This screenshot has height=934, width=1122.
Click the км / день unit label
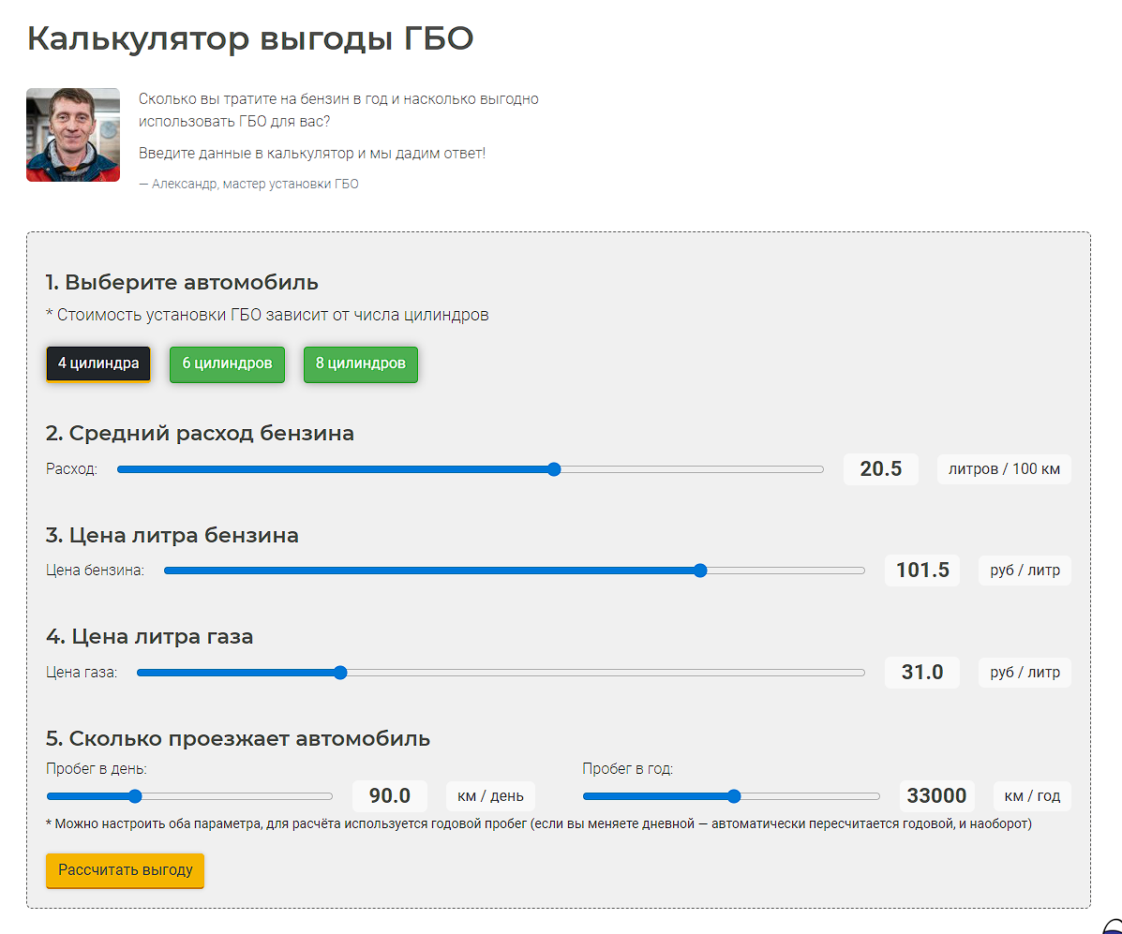(x=490, y=796)
